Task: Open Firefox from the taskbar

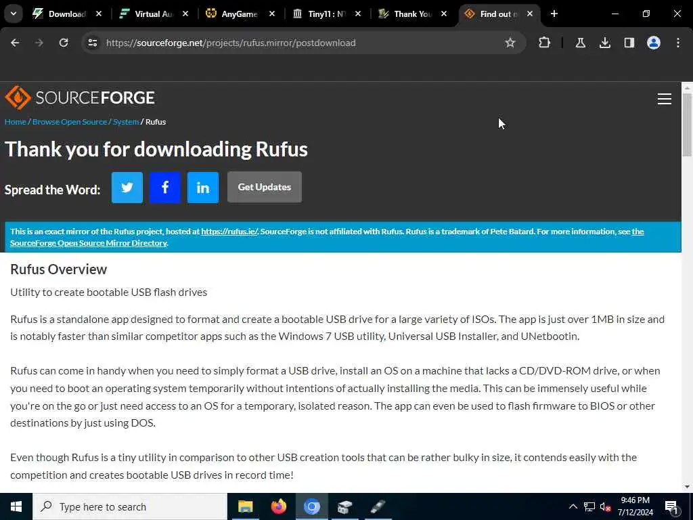Action: pyautogui.click(x=278, y=506)
